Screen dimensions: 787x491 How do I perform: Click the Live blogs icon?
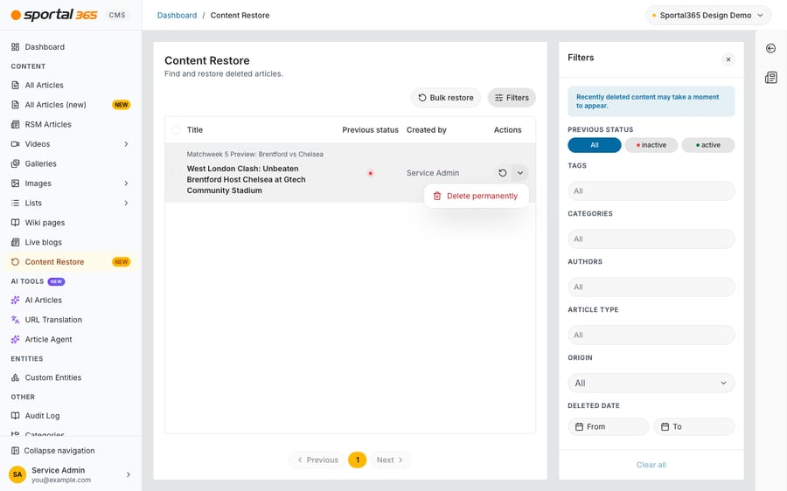point(15,242)
